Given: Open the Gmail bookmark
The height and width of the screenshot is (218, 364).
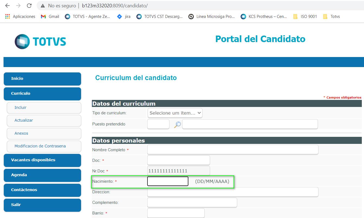Looking at the screenshot, I should coord(50,17).
